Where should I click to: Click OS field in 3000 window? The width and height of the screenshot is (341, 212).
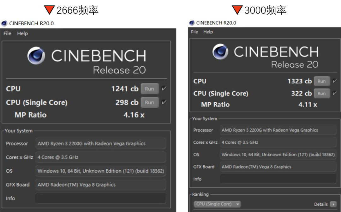[278, 154]
